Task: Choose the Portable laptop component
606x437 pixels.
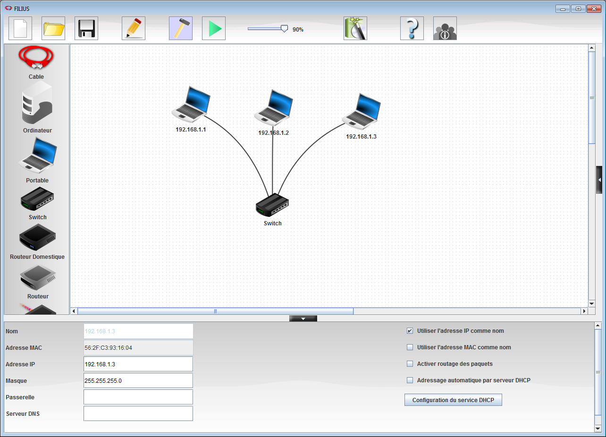Action: pyautogui.click(x=37, y=156)
